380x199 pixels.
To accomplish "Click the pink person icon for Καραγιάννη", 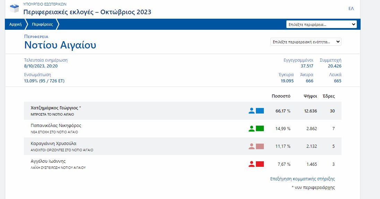I will 252,146.
